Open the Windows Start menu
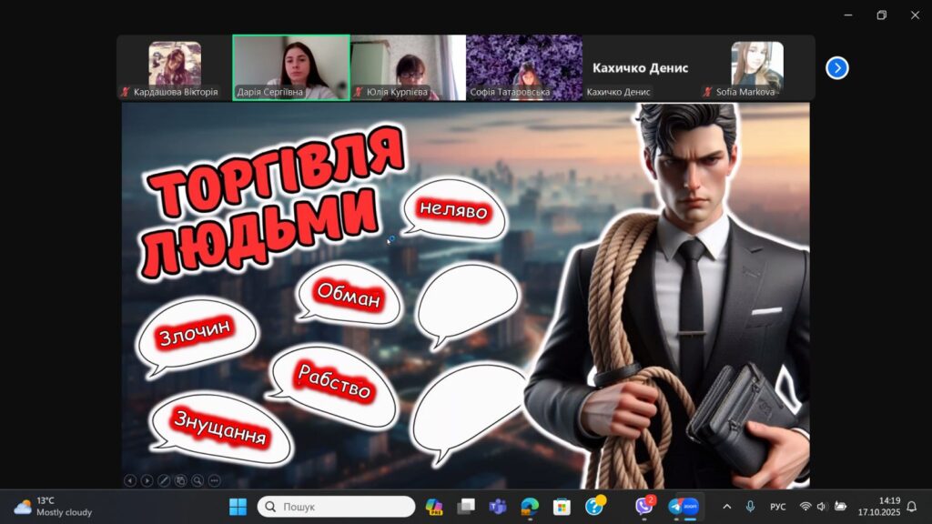932x524 pixels. click(x=238, y=507)
